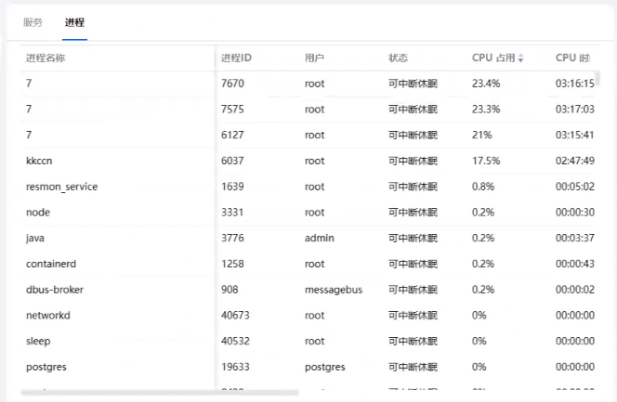Click the 用户 column header
The width and height of the screenshot is (617, 402).
(314, 58)
